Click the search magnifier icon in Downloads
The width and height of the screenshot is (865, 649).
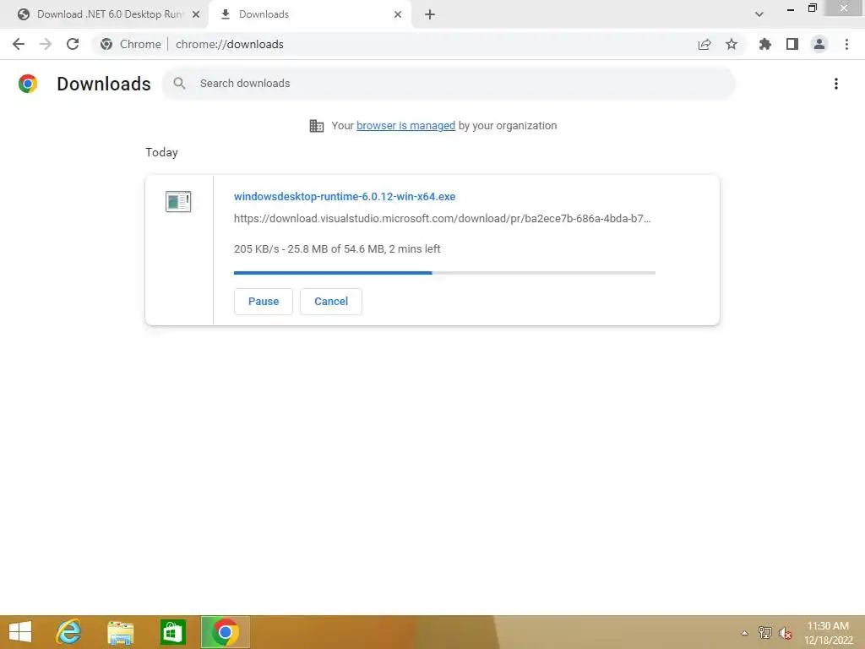(179, 84)
